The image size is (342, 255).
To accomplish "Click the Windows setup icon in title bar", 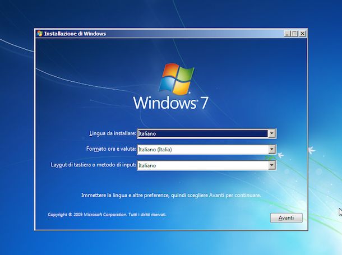I will pos(40,34).
